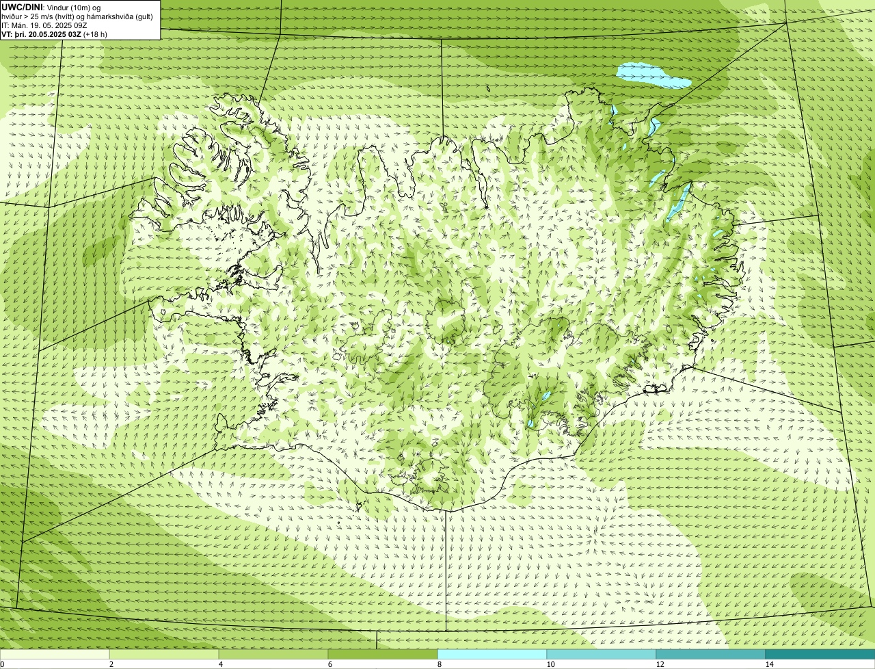The height and width of the screenshot is (669, 875).
Task: Click the legend value "0"
Action: 2,664
